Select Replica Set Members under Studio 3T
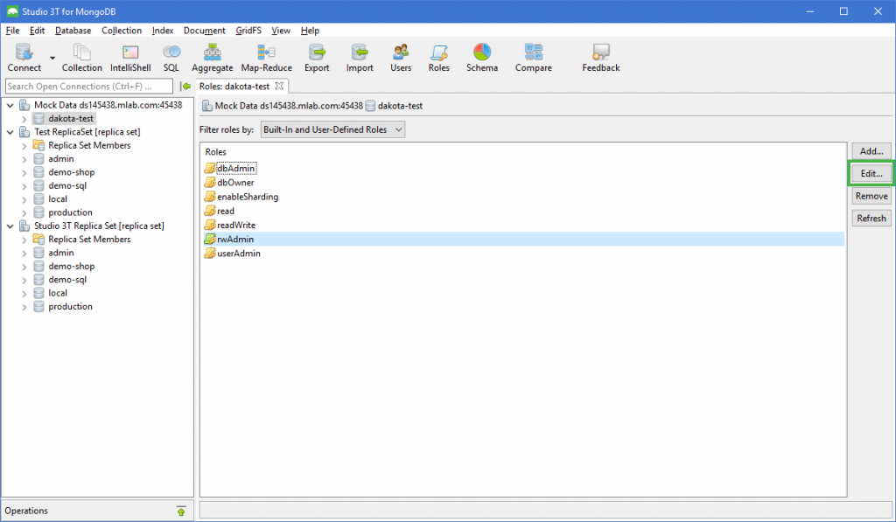 click(89, 240)
